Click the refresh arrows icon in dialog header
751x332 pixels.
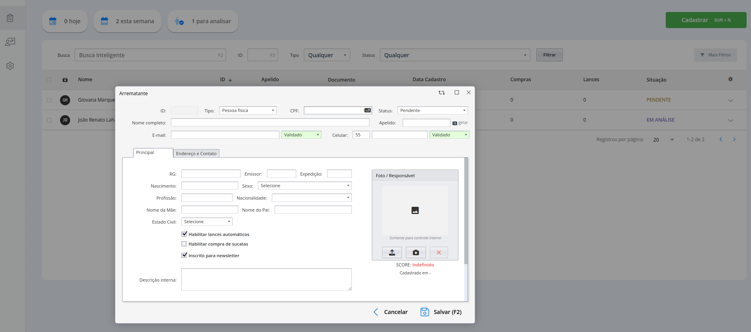point(442,93)
